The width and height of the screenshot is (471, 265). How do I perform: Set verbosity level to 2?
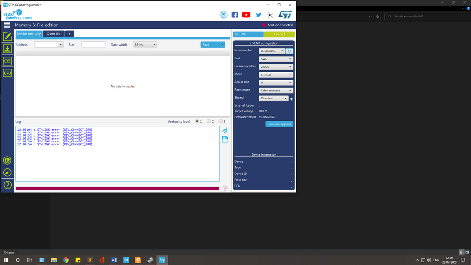[x=209, y=121]
